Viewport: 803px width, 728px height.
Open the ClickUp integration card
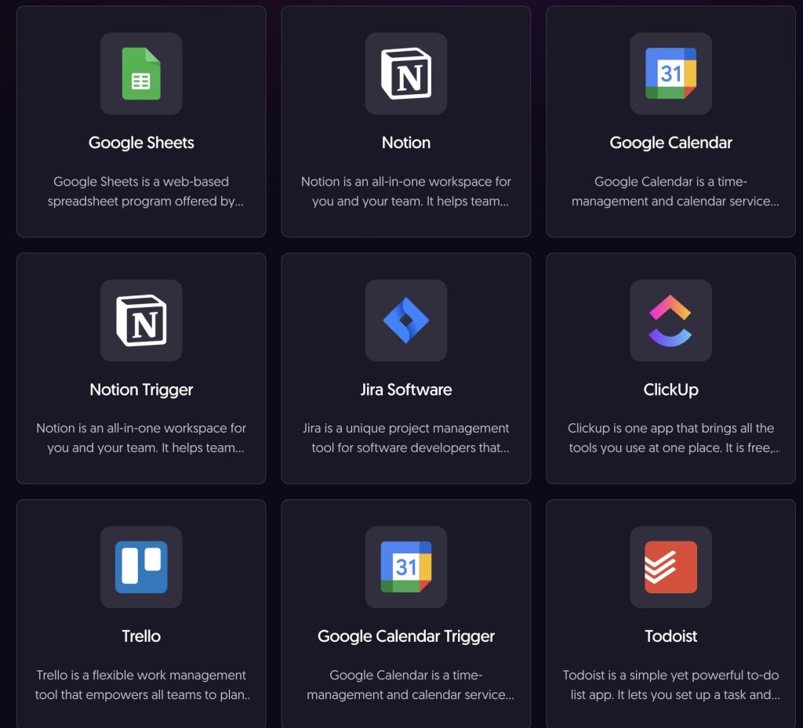(670, 368)
